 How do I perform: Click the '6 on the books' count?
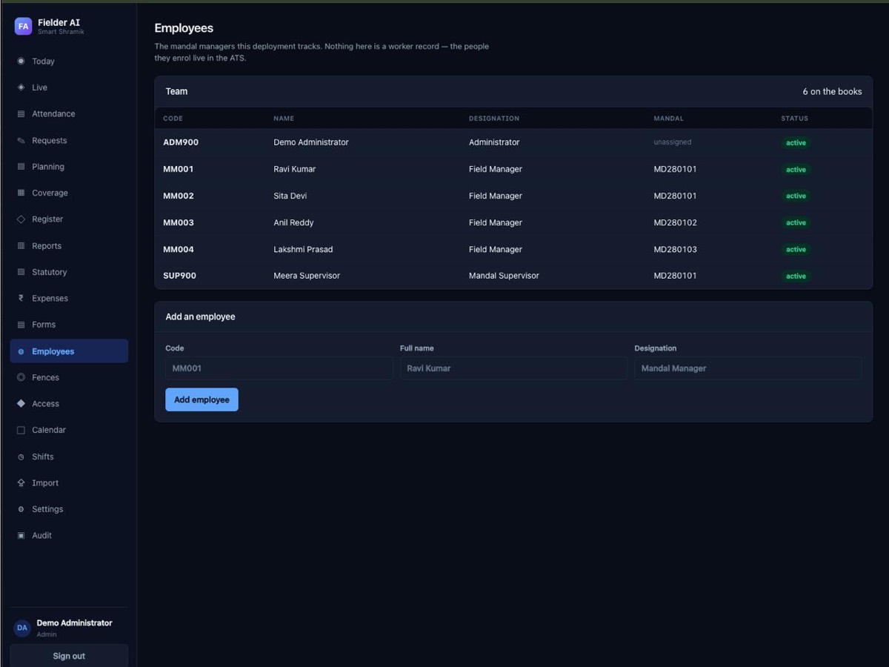click(832, 92)
